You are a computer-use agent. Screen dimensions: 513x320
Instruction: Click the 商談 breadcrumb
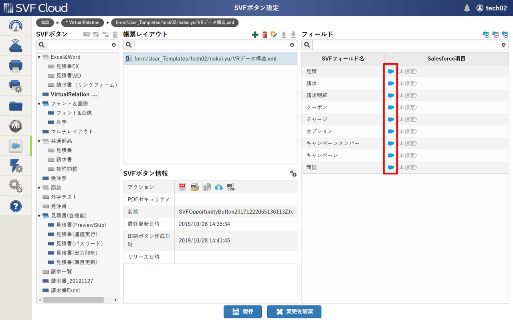(45, 22)
